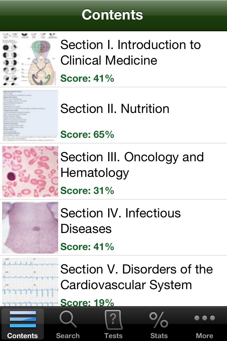Tap the ECG strip thumbnail

tap(30, 282)
